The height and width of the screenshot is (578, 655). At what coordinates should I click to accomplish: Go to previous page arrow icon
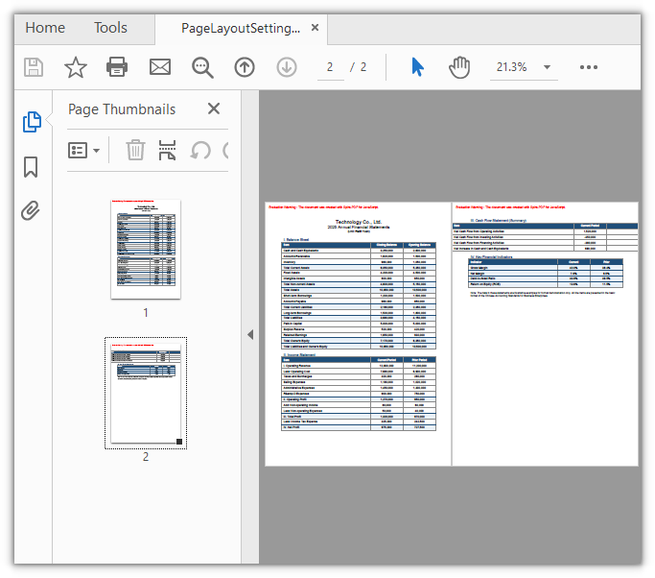click(x=245, y=67)
